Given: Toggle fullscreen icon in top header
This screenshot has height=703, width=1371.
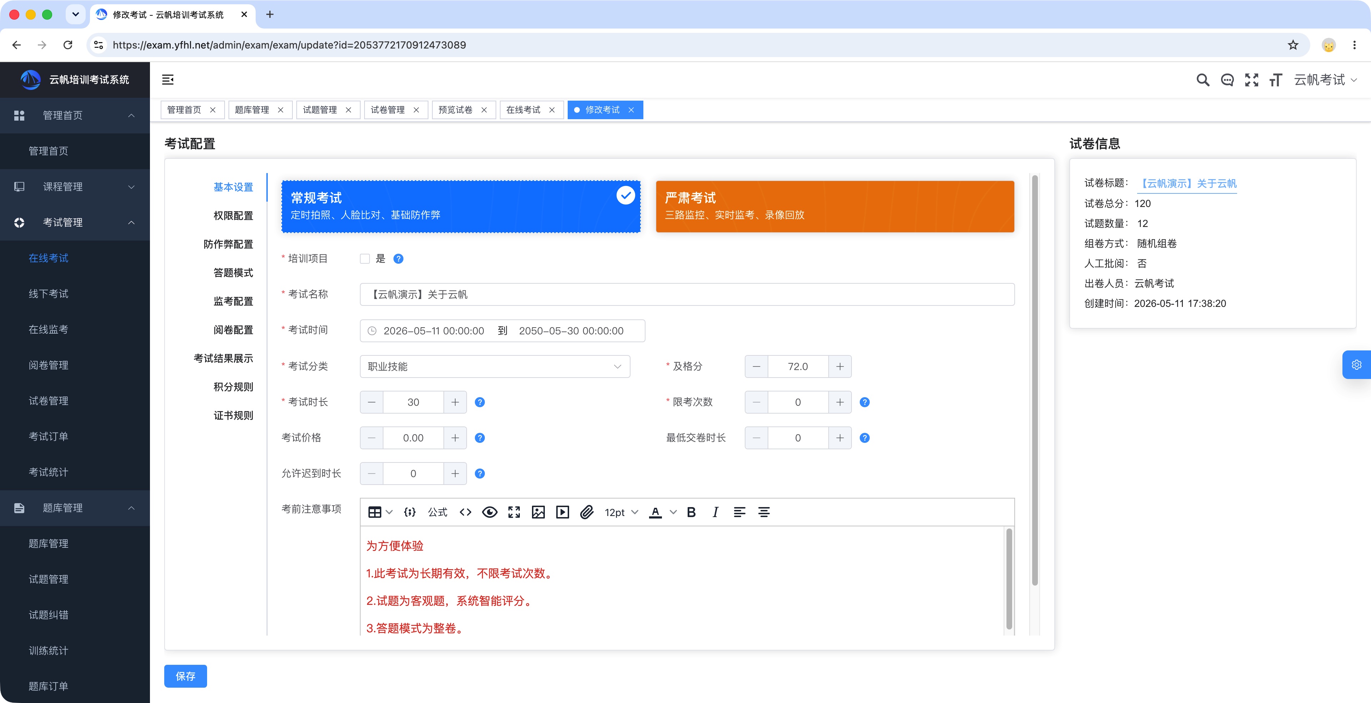Looking at the screenshot, I should point(1252,80).
